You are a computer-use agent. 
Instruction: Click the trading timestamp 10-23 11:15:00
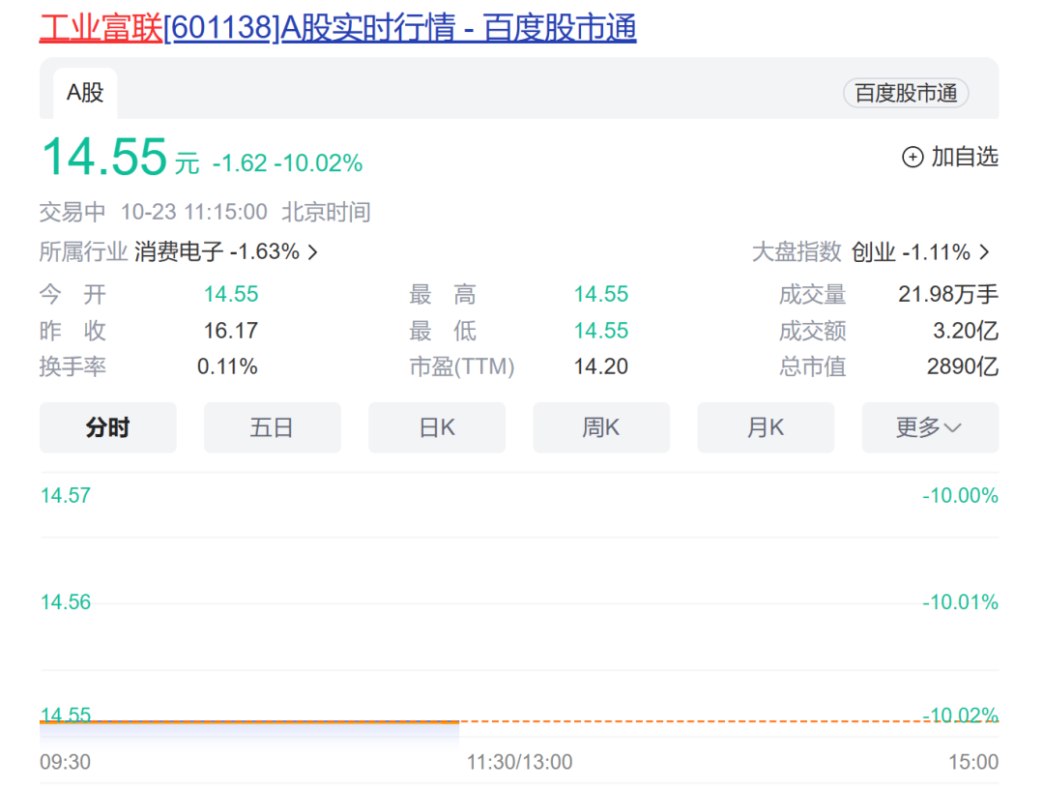point(193,213)
